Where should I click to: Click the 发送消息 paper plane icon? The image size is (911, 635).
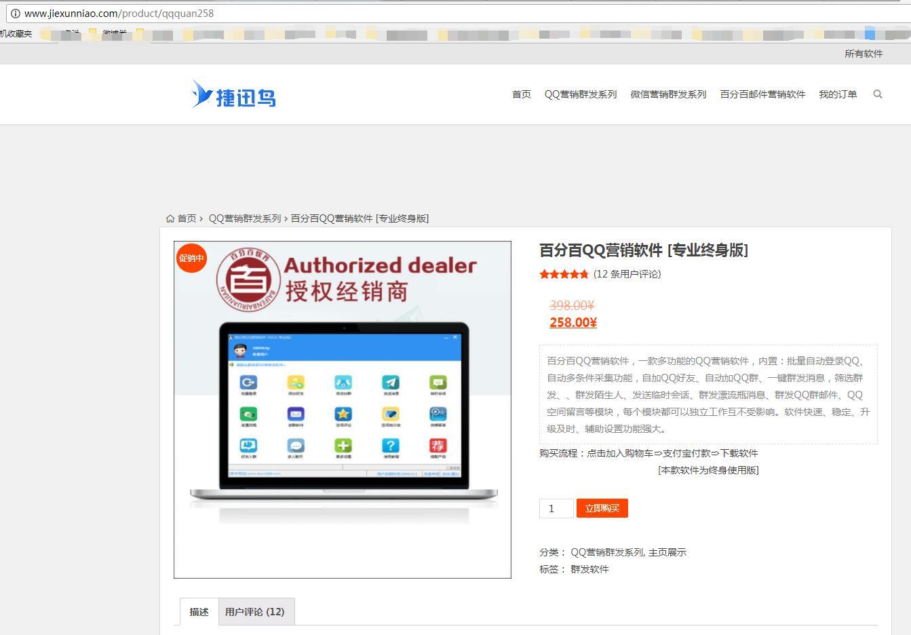coord(391,383)
